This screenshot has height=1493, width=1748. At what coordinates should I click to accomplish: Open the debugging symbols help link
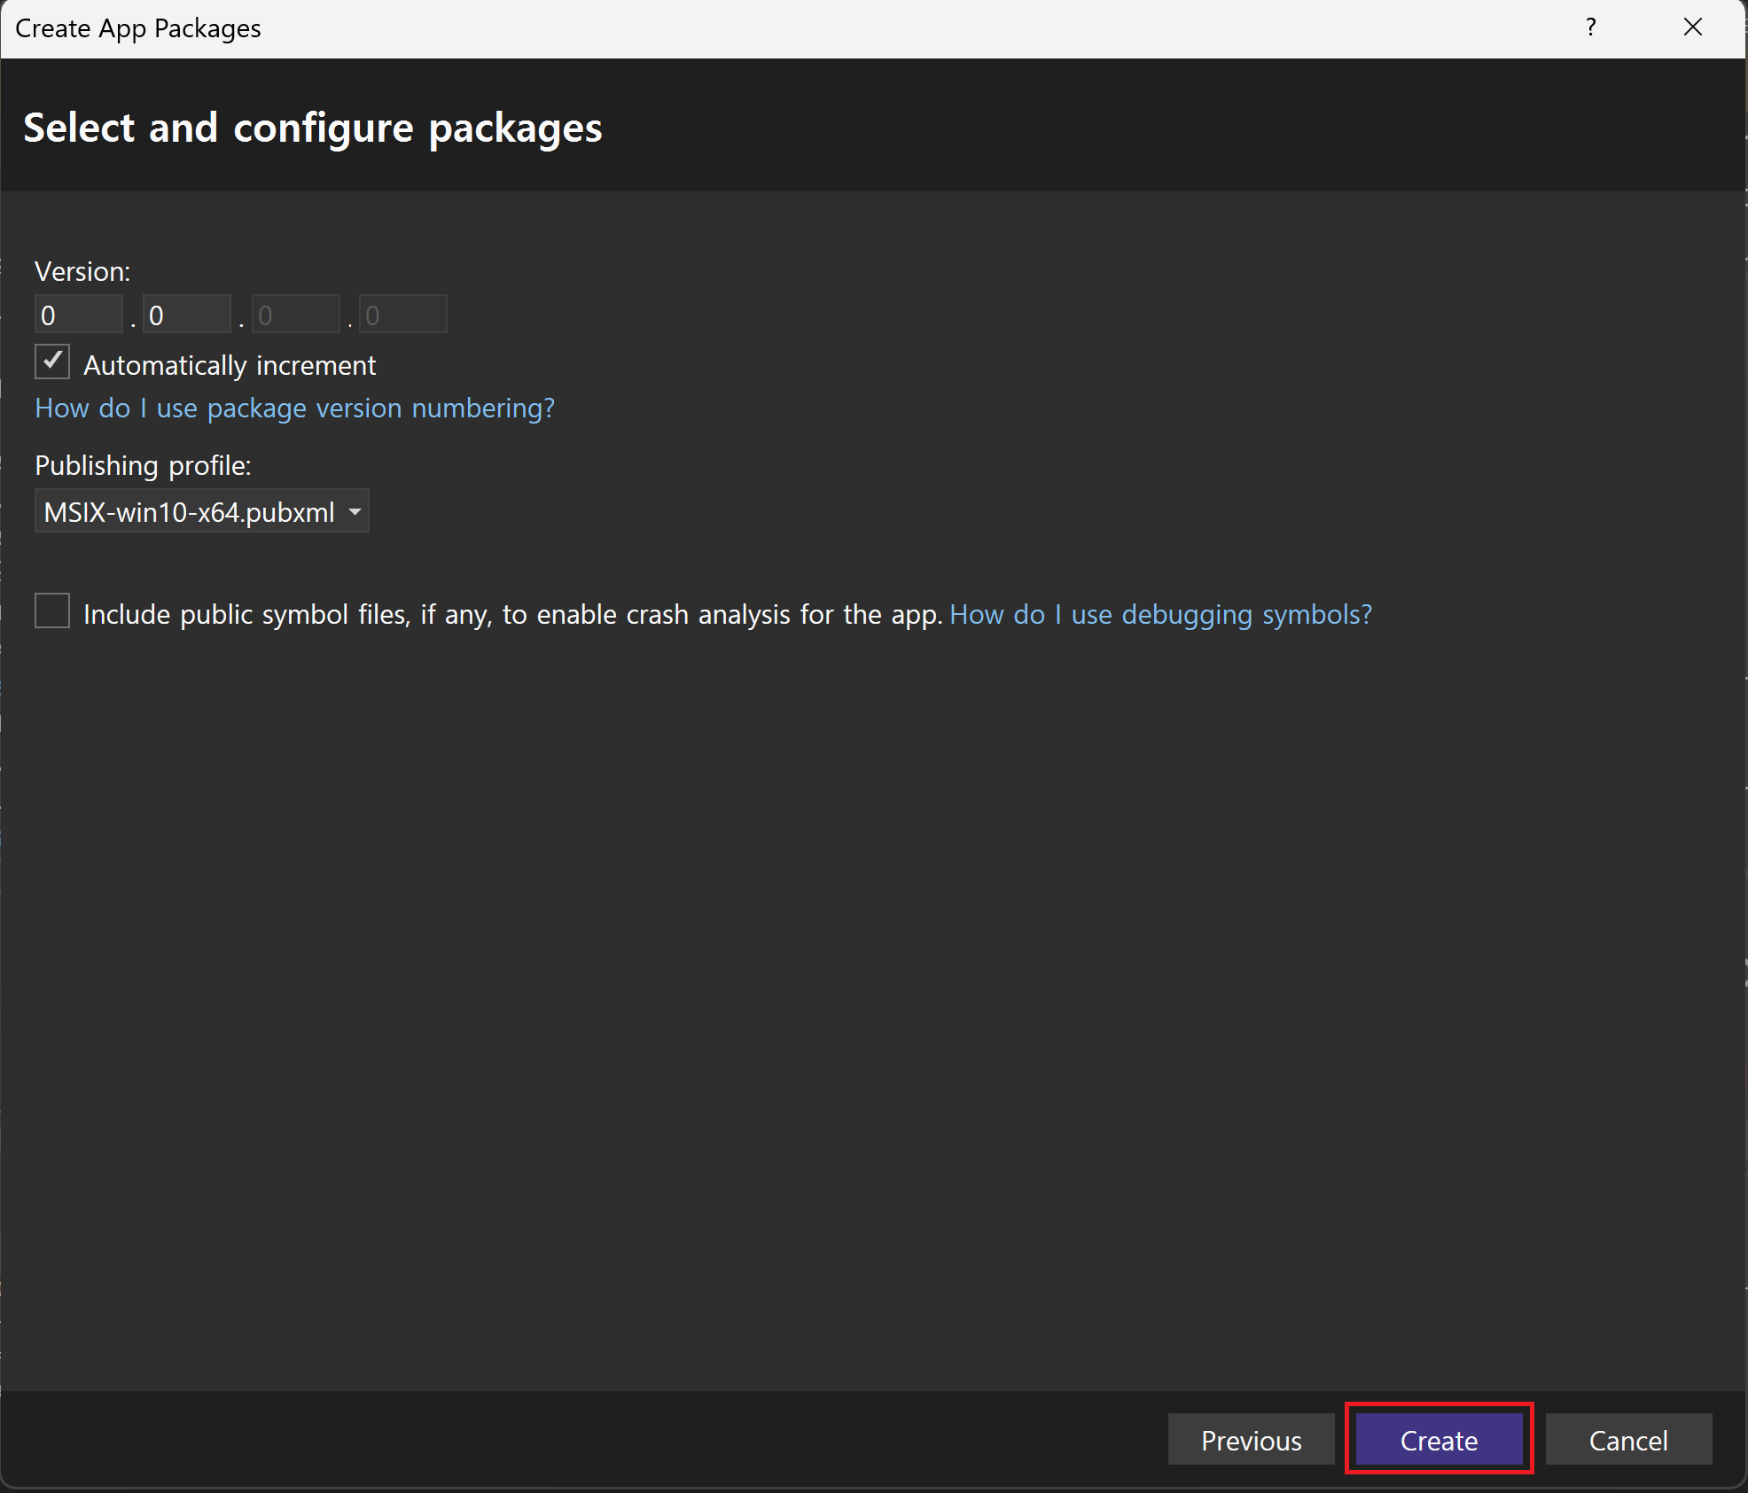pyautogui.click(x=1160, y=614)
